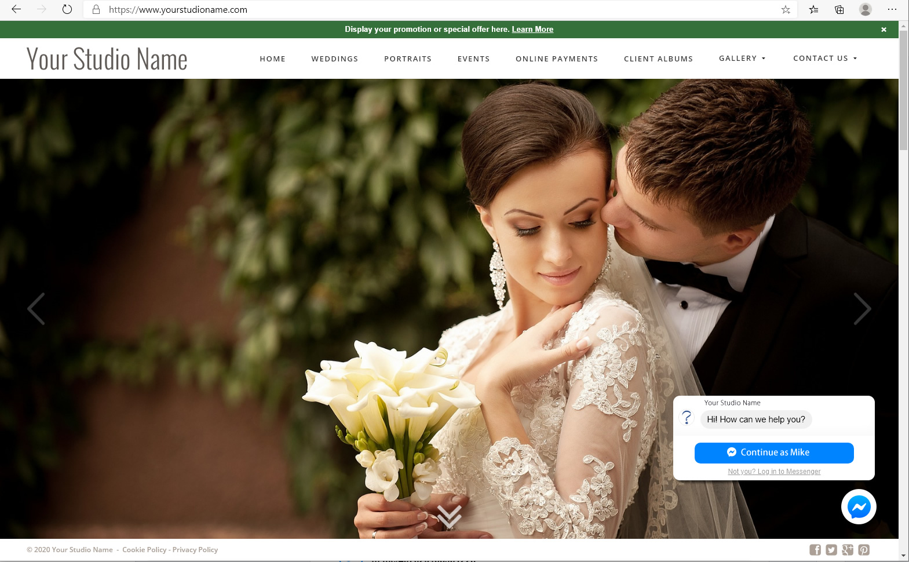This screenshot has height=562, width=909.
Task: Reload the current page
Action: click(67, 9)
